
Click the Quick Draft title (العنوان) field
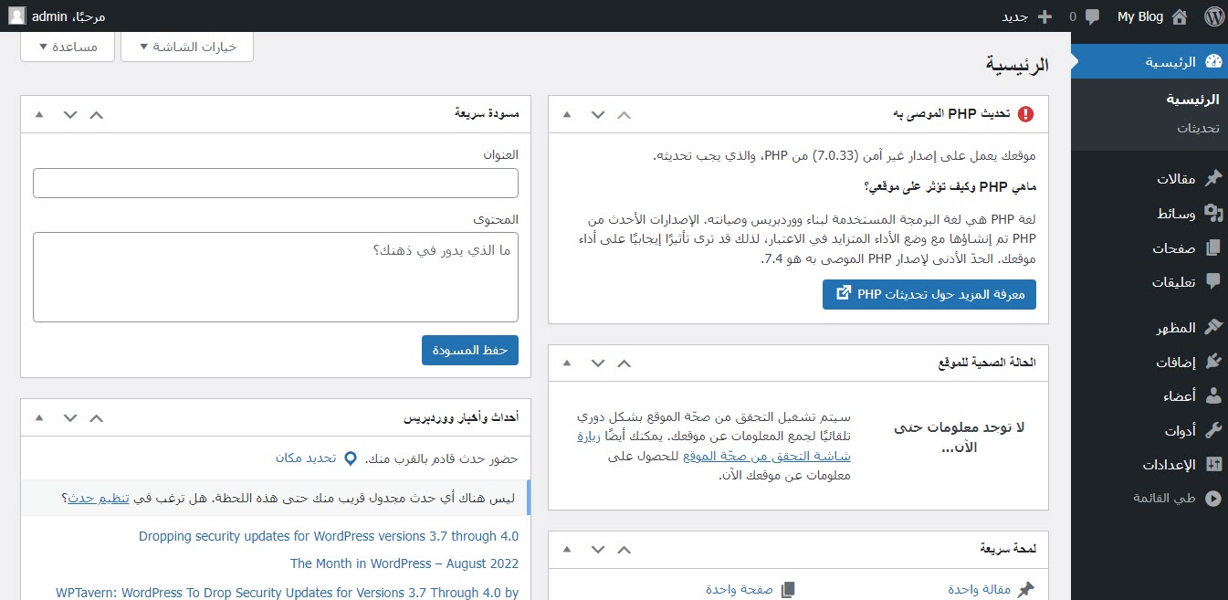(x=275, y=183)
